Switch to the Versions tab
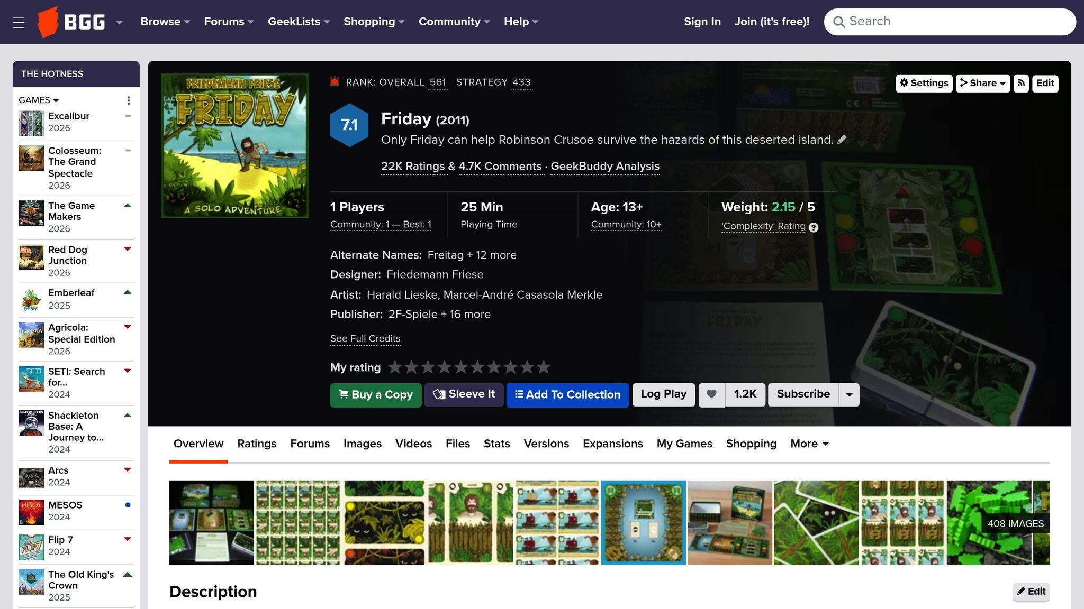The height and width of the screenshot is (609, 1084). point(546,444)
